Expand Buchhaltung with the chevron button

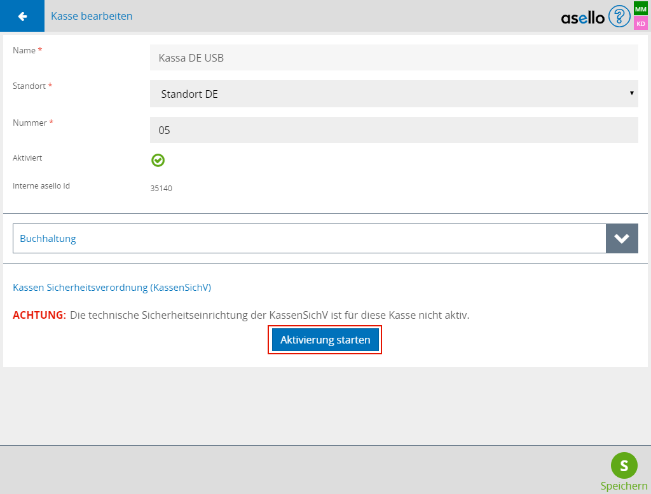pos(622,239)
